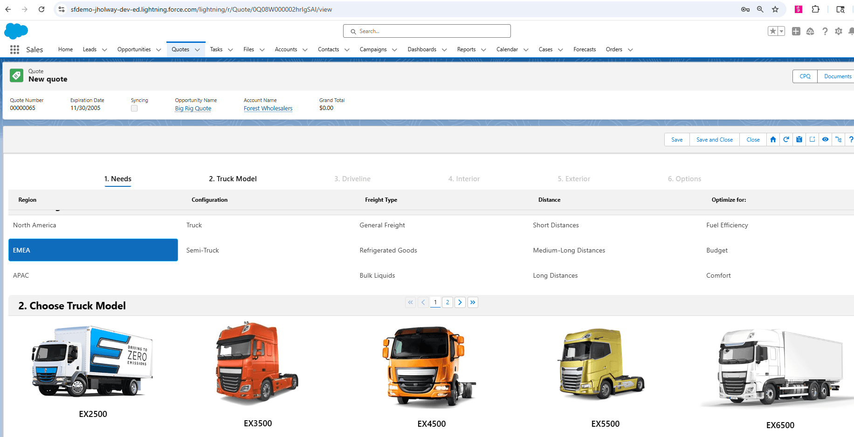This screenshot has width=854, height=437.
Task: Click the new note icon in configurator toolbar
Action: pyautogui.click(x=812, y=139)
